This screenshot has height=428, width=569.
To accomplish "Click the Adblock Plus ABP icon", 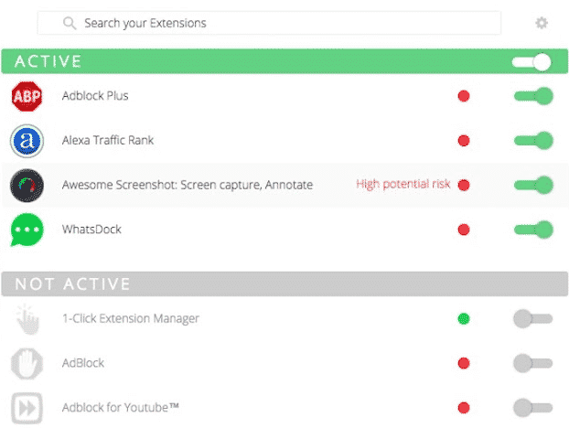I will (27, 96).
